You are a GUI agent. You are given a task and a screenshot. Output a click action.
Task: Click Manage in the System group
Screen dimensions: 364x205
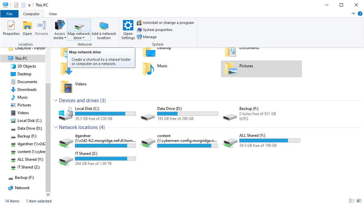147,37
